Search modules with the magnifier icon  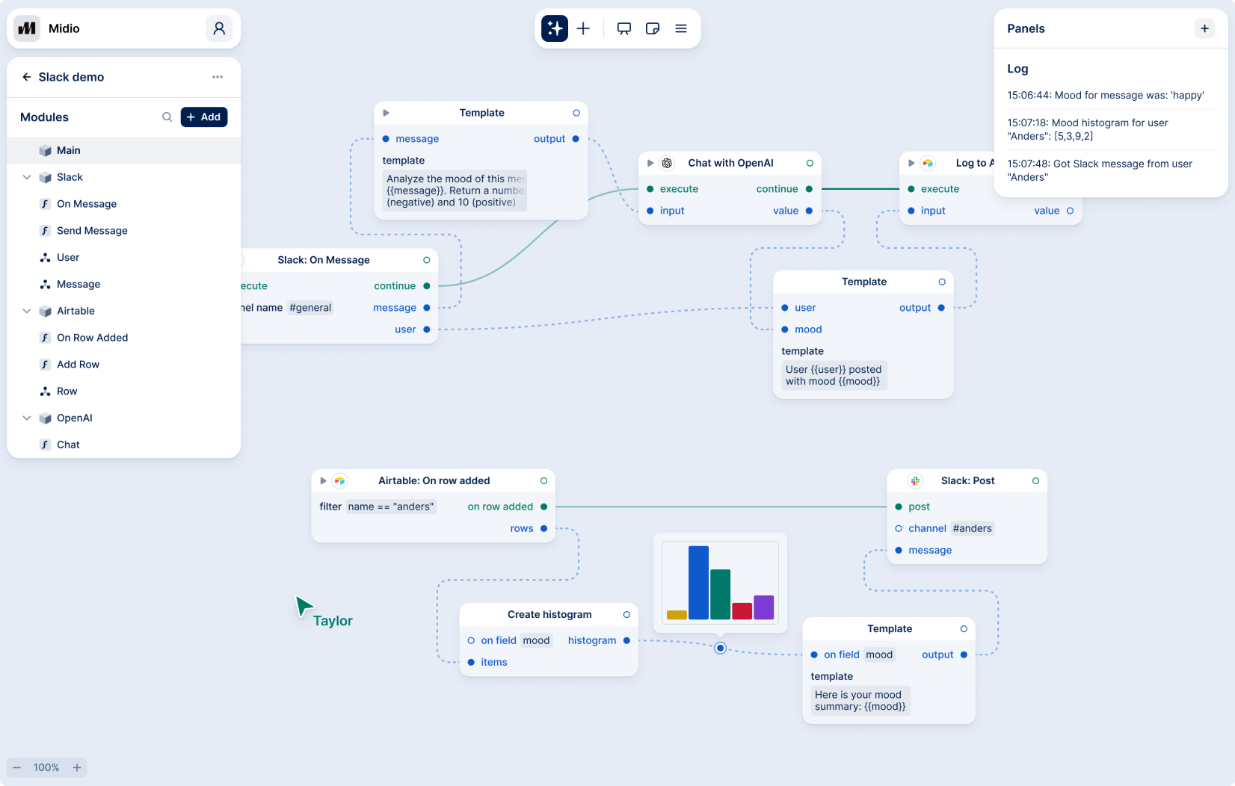(167, 117)
